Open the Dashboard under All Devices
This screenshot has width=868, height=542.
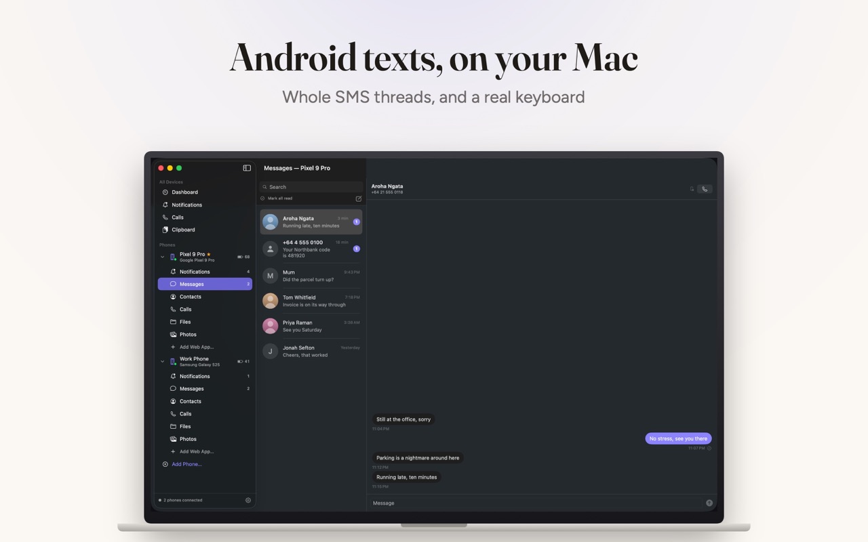click(x=205, y=192)
